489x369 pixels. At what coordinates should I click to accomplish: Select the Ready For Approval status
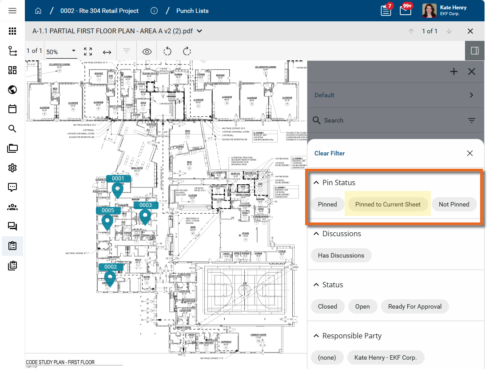(414, 306)
